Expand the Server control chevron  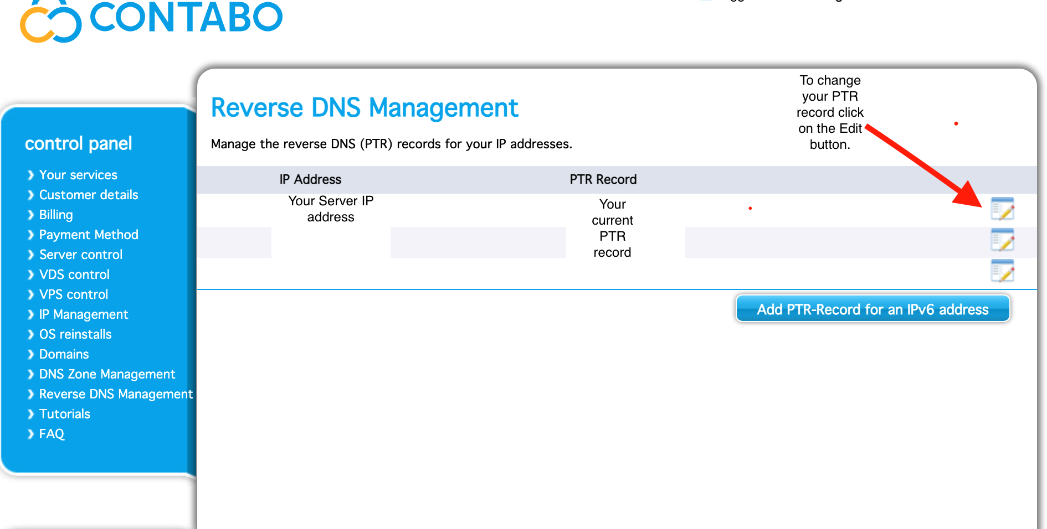[x=30, y=255]
